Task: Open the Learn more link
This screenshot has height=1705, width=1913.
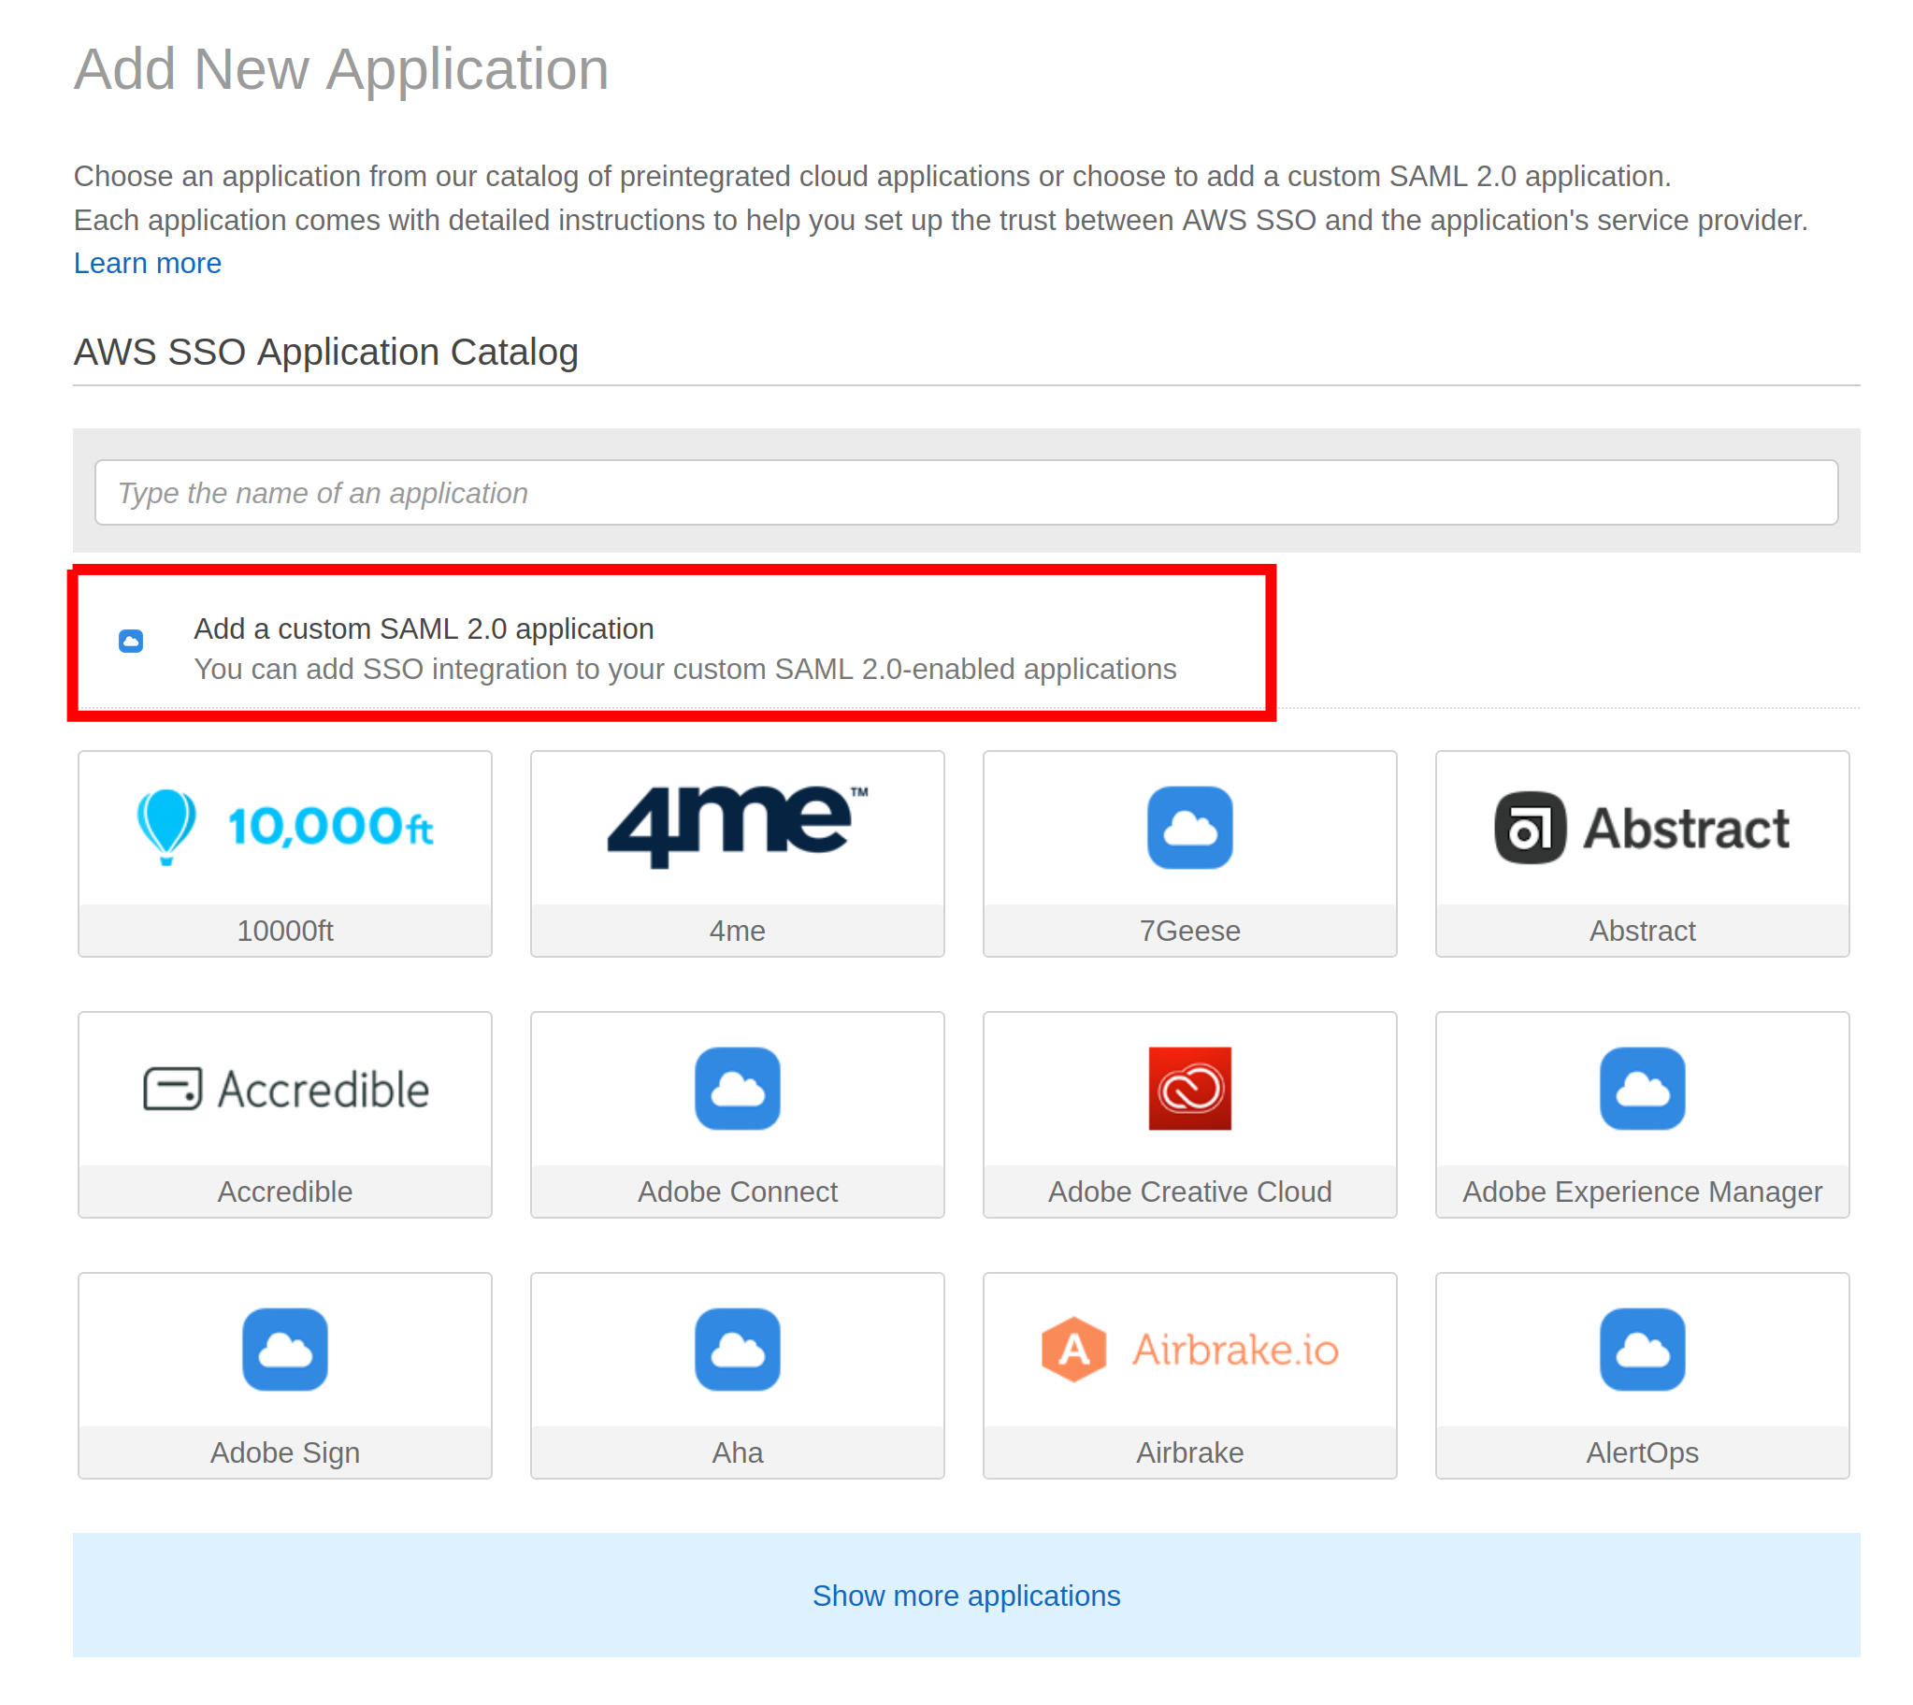Action: point(147,263)
